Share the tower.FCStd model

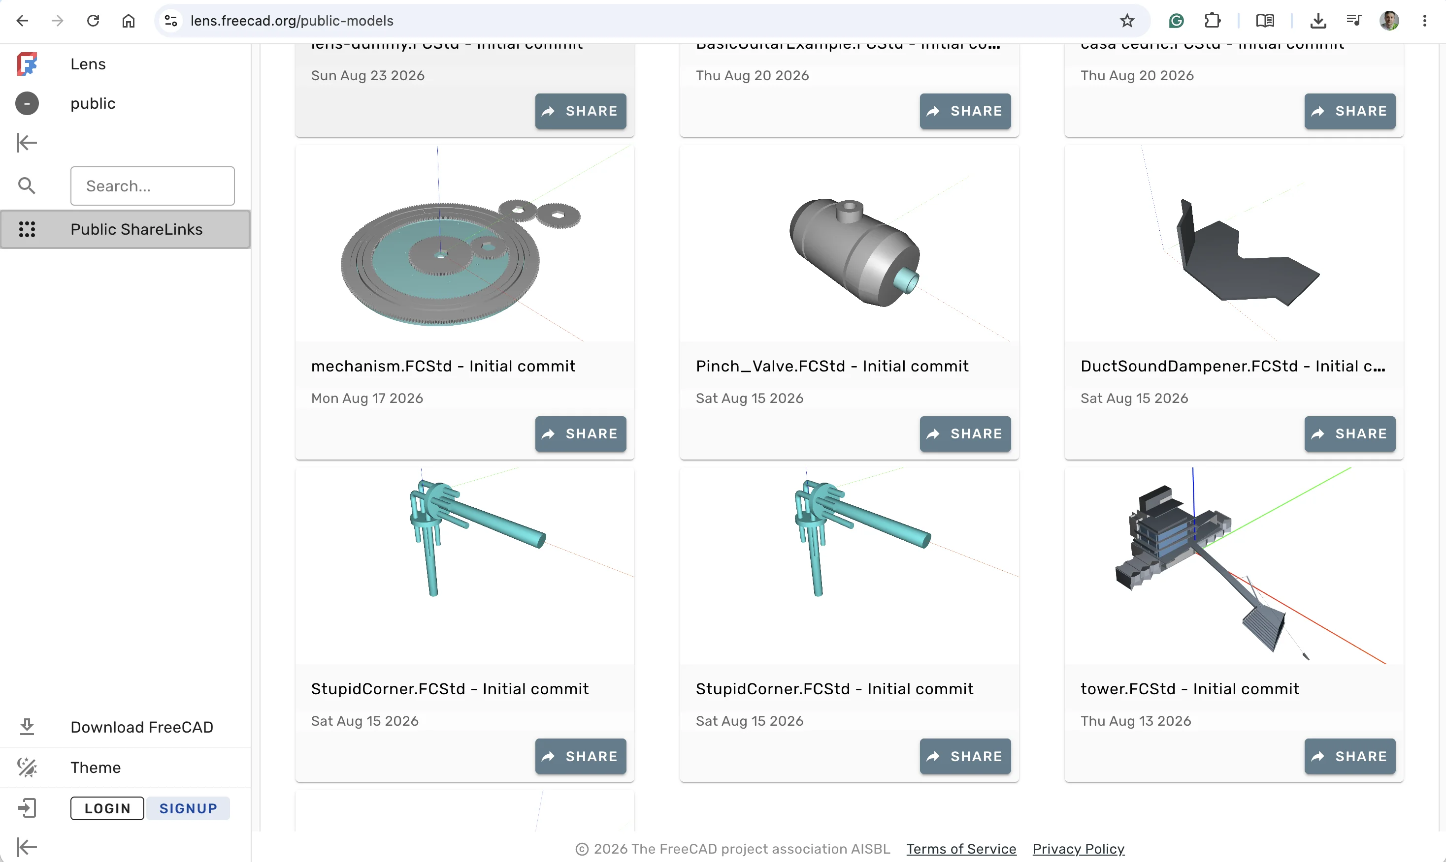point(1350,756)
